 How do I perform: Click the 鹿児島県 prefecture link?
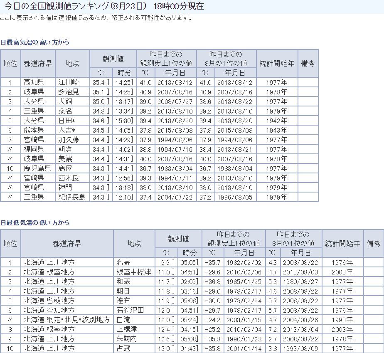(x=37, y=168)
